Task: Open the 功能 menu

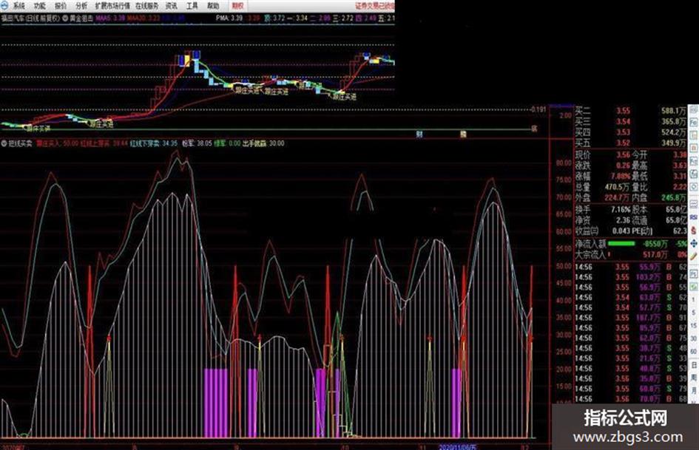Action: [x=40, y=6]
